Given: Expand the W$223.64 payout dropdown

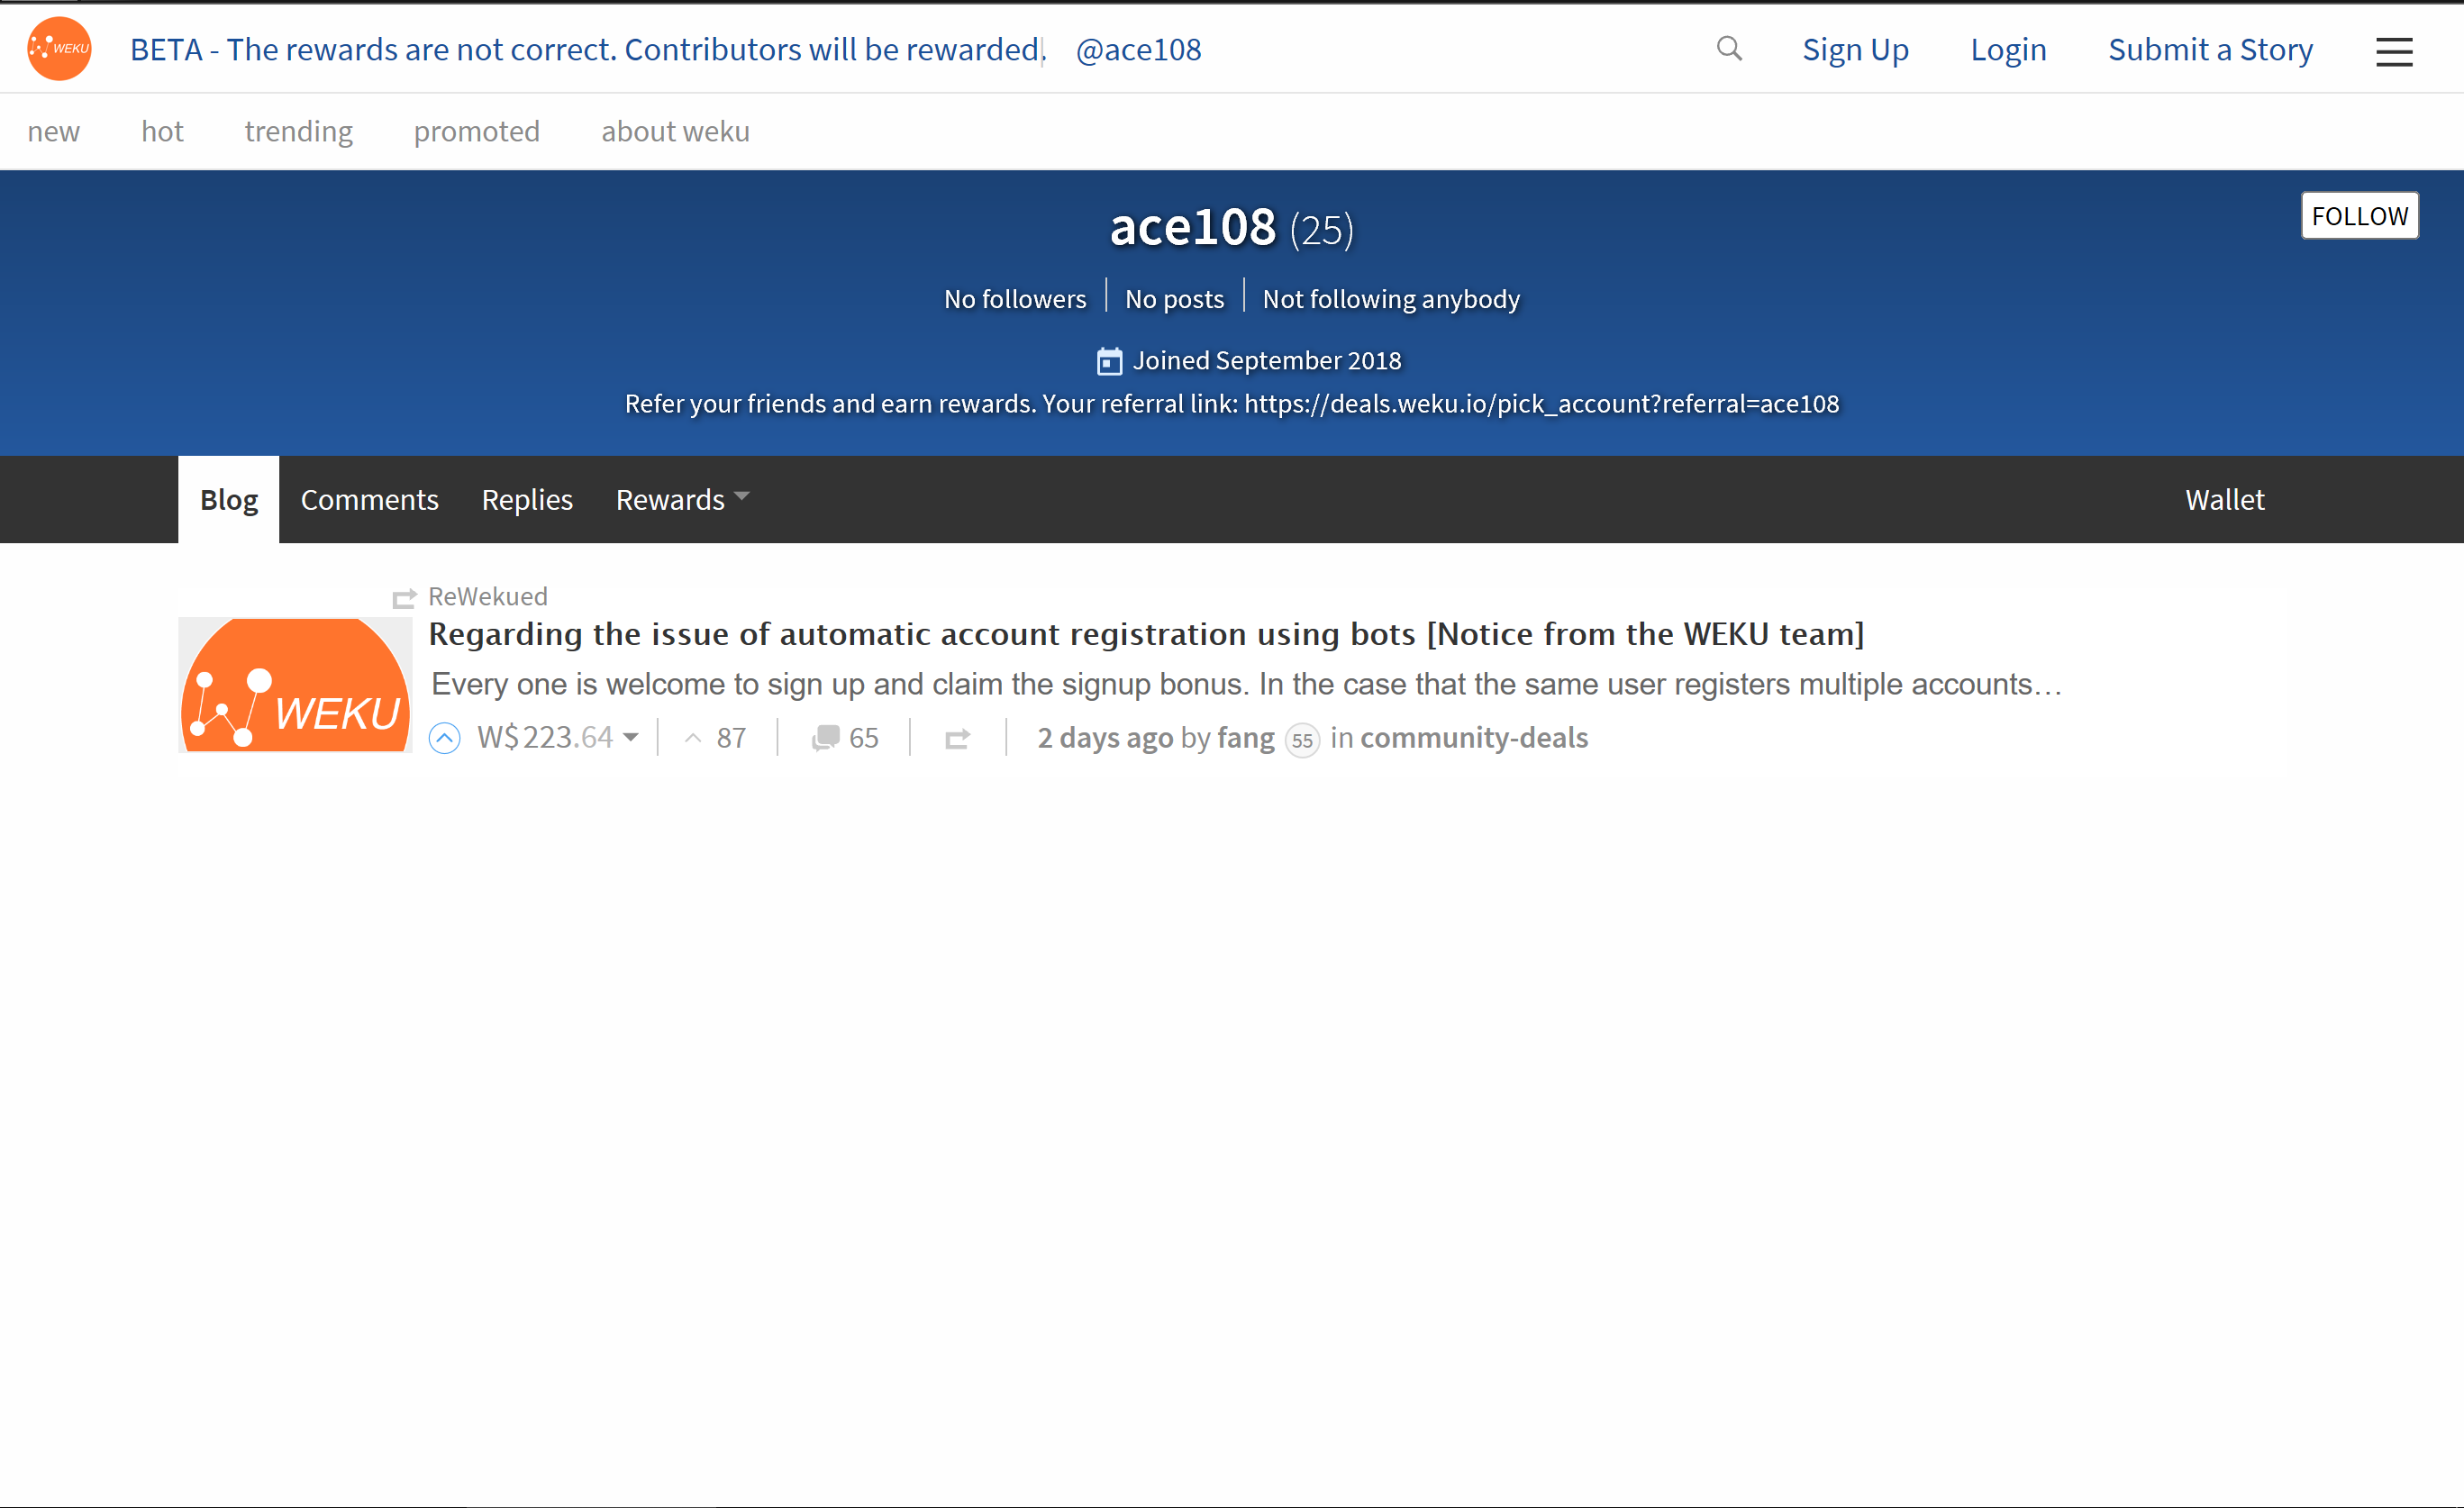Looking at the screenshot, I should (x=558, y=737).
